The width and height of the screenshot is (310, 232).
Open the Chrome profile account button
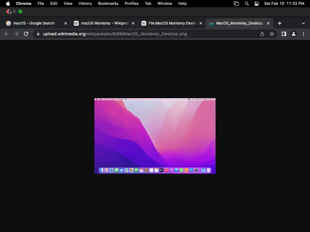[294, 34]
